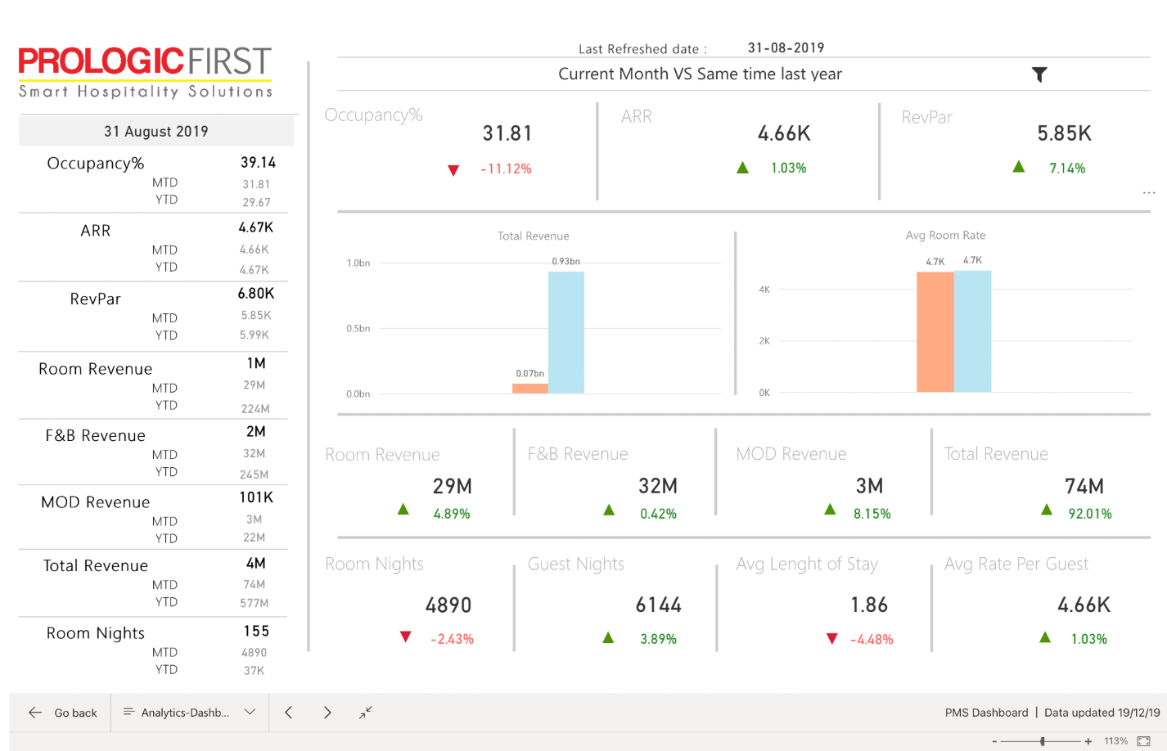
Task: Click the green arrow in Room Revenue card
Action: click(403, 510)
